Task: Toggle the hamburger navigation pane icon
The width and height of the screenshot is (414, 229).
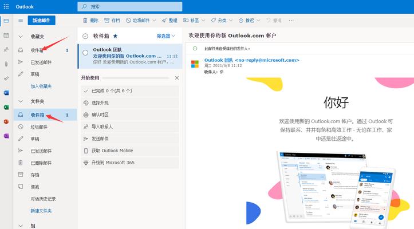Action: [x=21, y=21]
